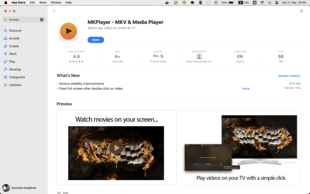Click the duck-shaped menu bar icon
Screen dimensions: 310x194
click(167, 2)
